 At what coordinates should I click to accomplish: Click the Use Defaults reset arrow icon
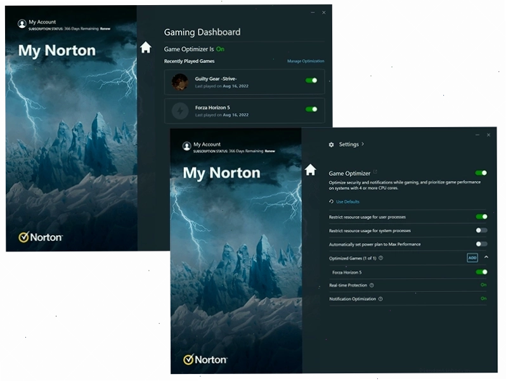click(331, 201)
